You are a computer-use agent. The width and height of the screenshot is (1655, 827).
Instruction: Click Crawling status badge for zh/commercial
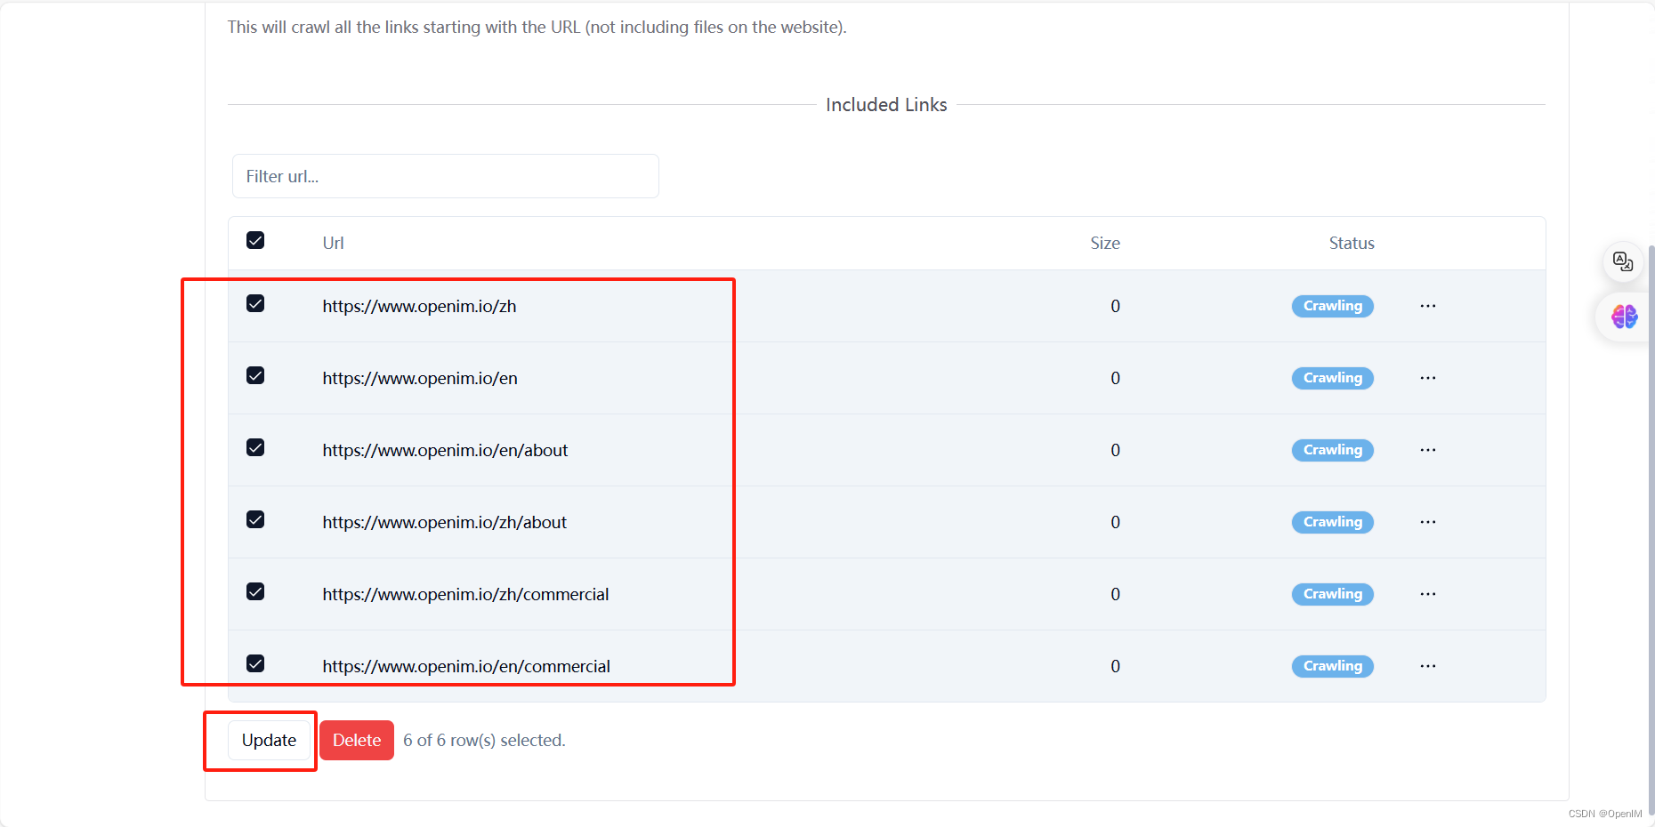click(x=1333, y=594)
